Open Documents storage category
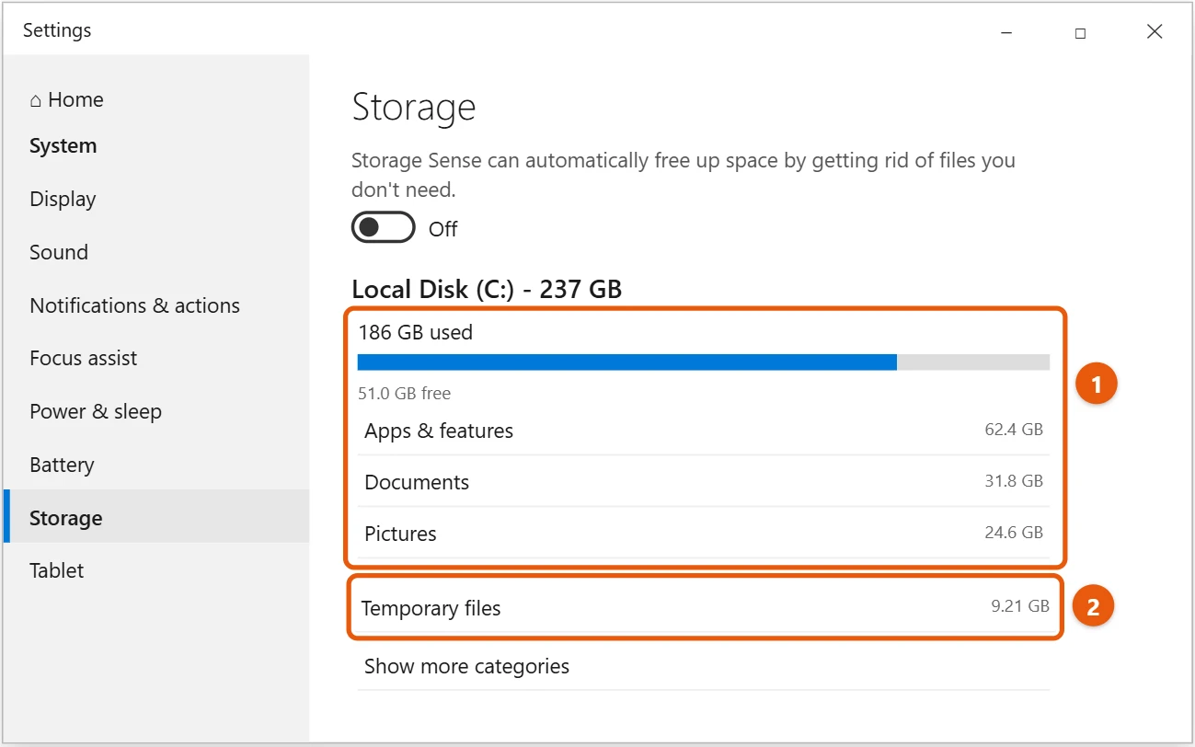 pyautogui.click(x=703, y=482)
